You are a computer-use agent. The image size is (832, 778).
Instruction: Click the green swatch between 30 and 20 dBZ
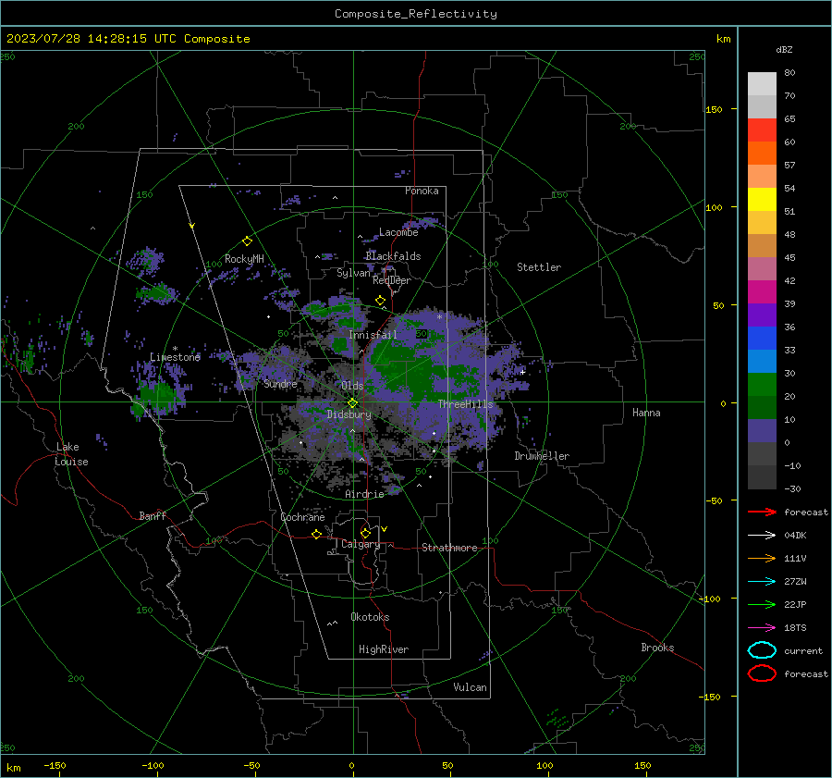pyautogui.click(x=762, y=385)
